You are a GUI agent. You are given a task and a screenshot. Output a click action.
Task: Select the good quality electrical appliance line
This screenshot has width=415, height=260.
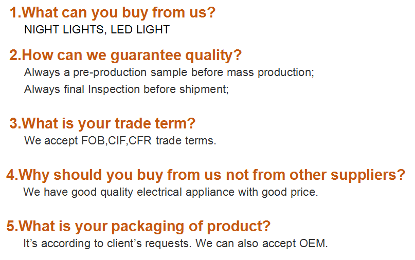pyautogui.click(x=171, y=192)
